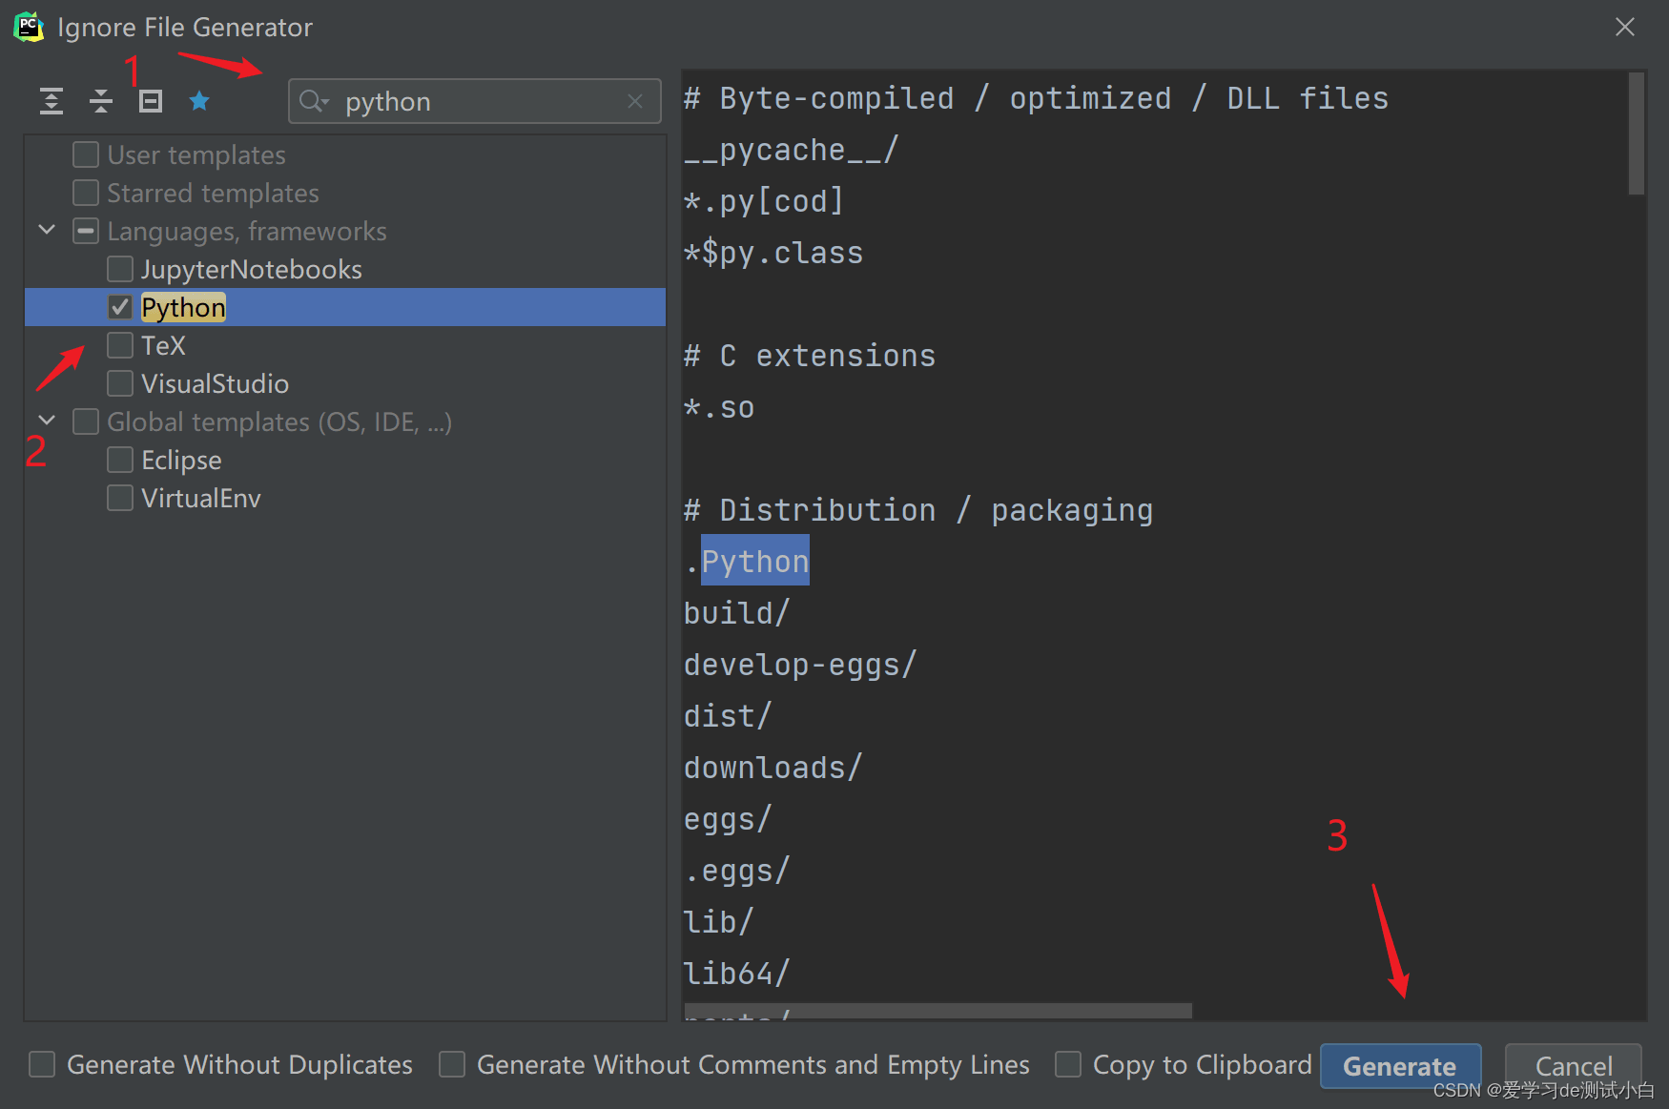Check the Starred templates checkbox
This screenshot has width=1669, height=1109.
click(86, 193)
